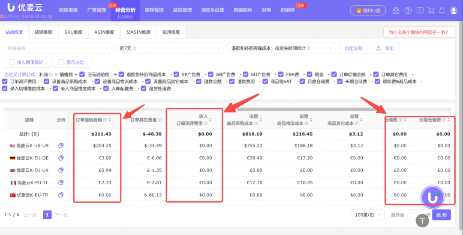
Task: Uncheck 入库配置费 checkbox
Action: [x=106, y=88]
